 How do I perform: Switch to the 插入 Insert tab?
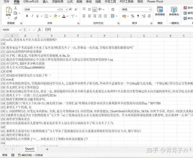(x=45, y=2)
